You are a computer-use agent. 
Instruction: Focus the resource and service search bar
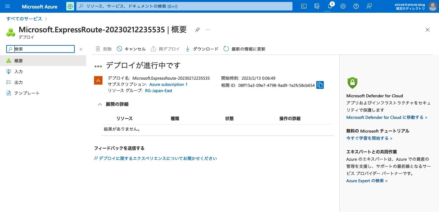pyautogui.click(x=184, y=6)
